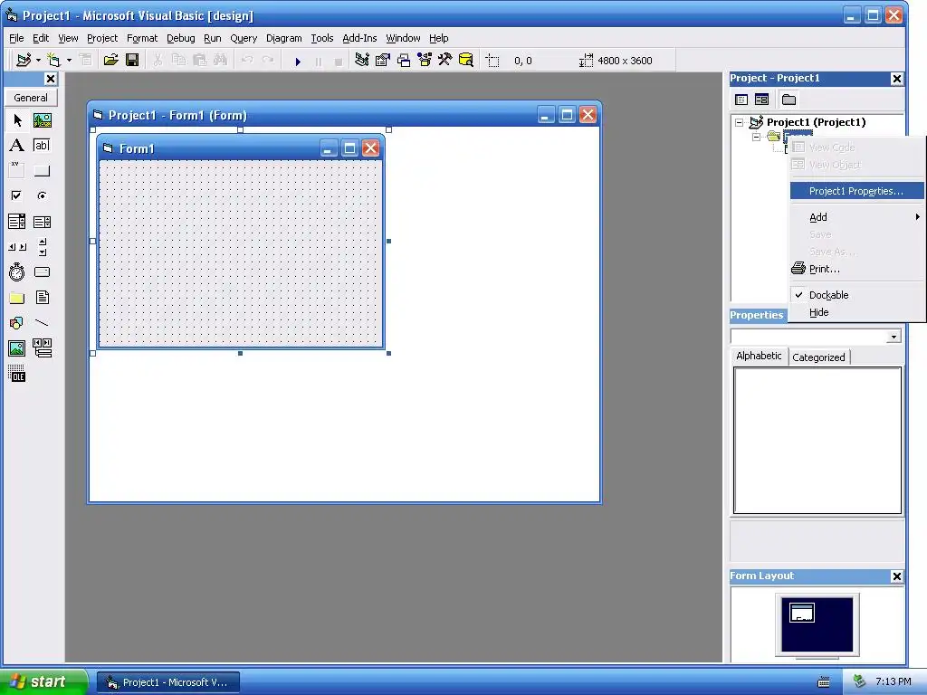Click the 7:13 PM system clock
Viewport: 927px width, 695px height.
click(893, 681)
